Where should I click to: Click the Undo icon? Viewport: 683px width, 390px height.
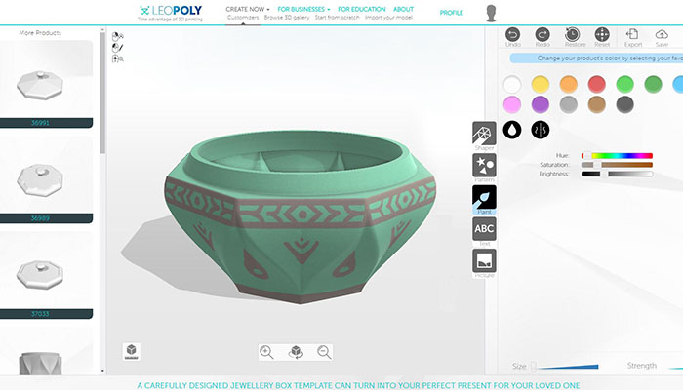[512, 34]
